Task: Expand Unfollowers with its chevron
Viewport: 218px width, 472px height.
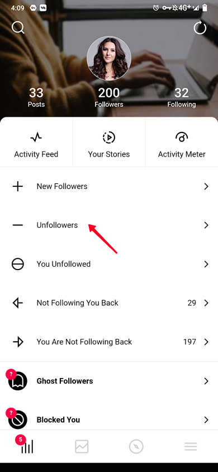Action: pos(206,225)
